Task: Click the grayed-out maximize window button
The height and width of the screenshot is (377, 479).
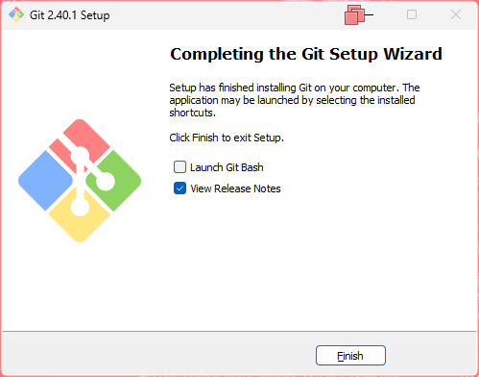Action: 412,14
